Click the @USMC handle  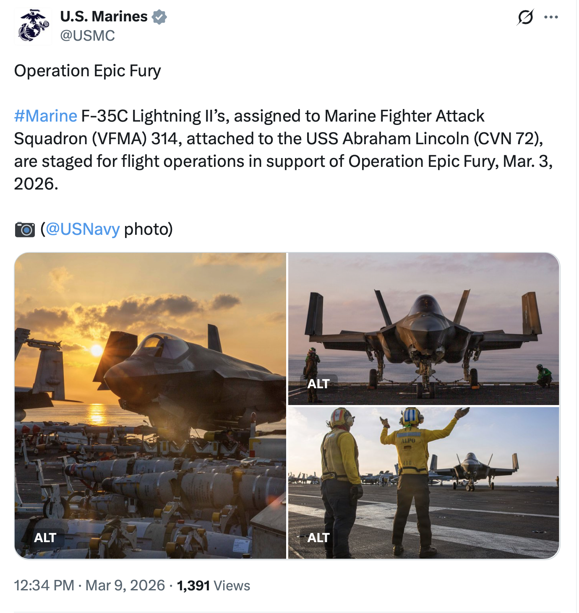pos(87,36)
